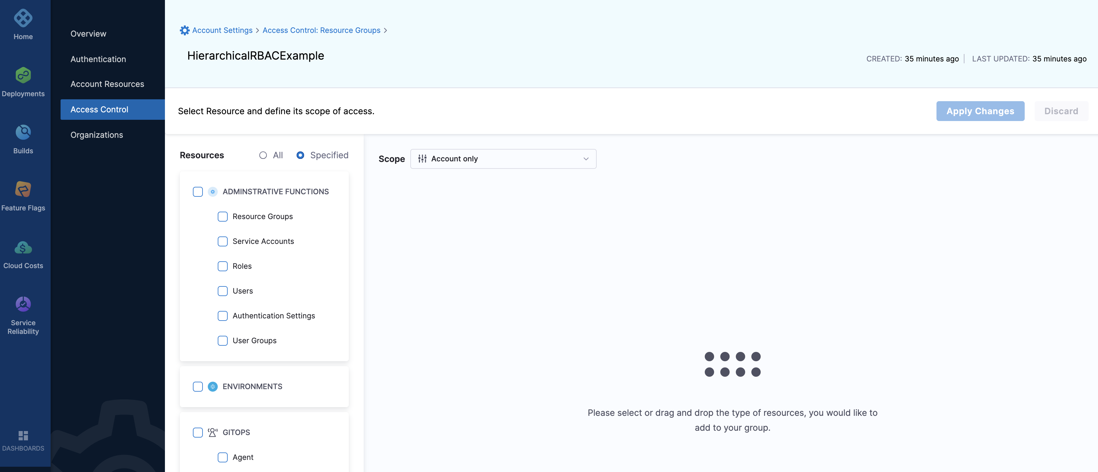Click the Environments category icon
1098x472 pixels.
[x=213, y=387]
